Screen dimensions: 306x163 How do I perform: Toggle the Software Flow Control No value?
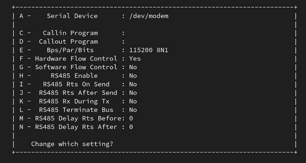click(x=133, y=67)
